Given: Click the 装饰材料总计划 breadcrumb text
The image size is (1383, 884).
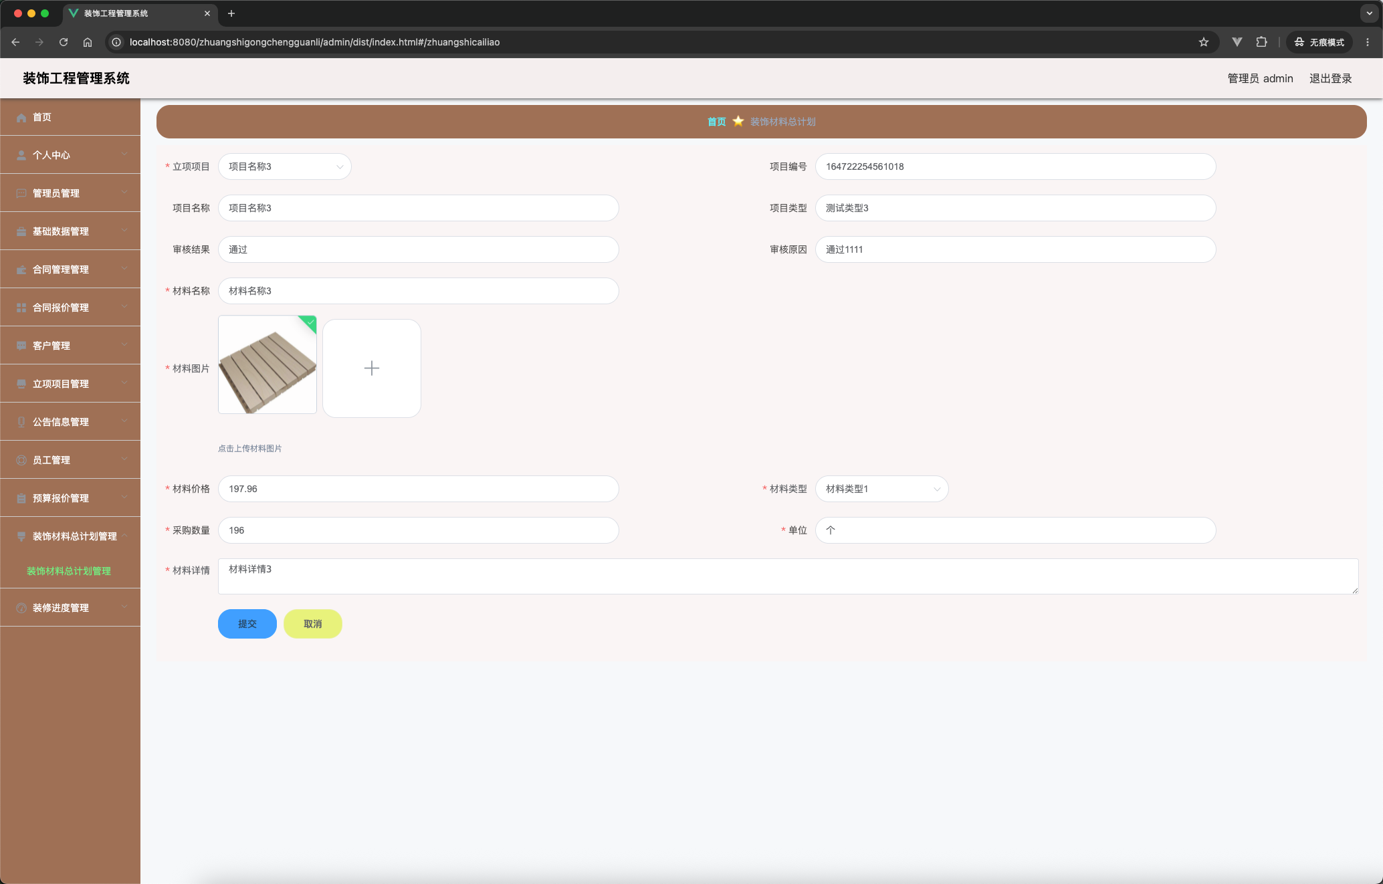Looking at the screenshot, I should pos(782,122).
